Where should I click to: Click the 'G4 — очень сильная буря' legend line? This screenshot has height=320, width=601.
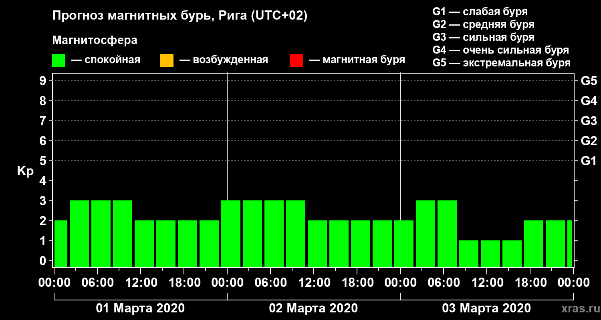[501, 50]
